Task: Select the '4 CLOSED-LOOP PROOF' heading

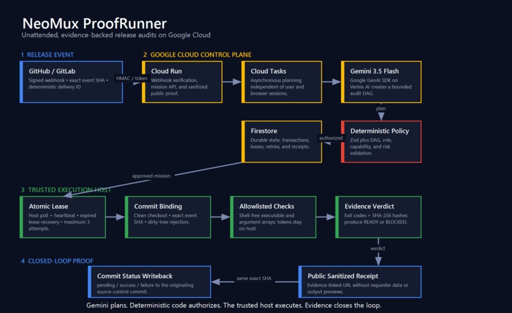Action: click(x=57, y=261)
